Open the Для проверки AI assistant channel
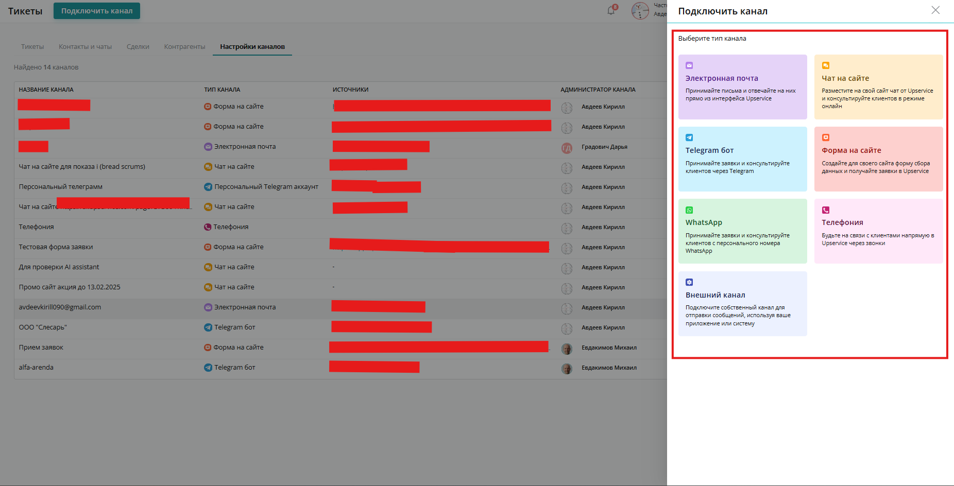Screen dimensions: 954x486 tap(59, 267)
